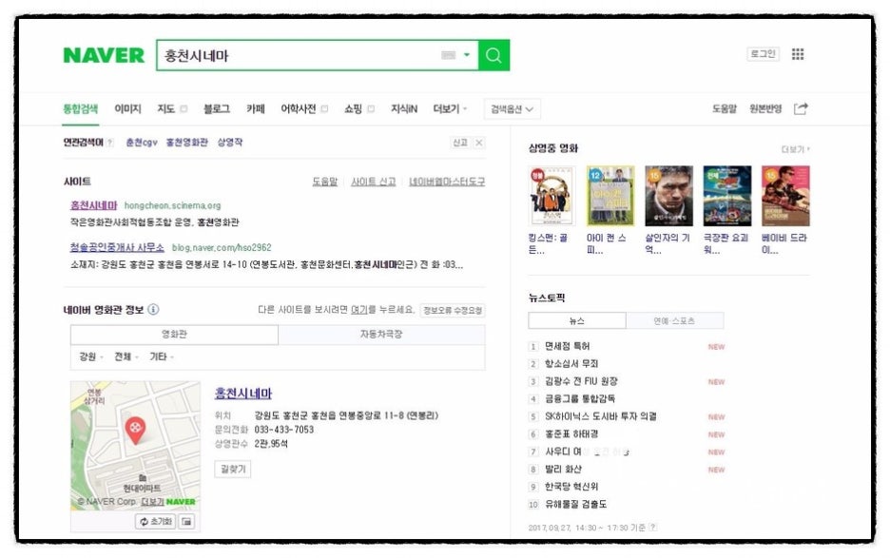
Task: Expand the 더보기 menu in navigation
Action: (x=450, y=108)
